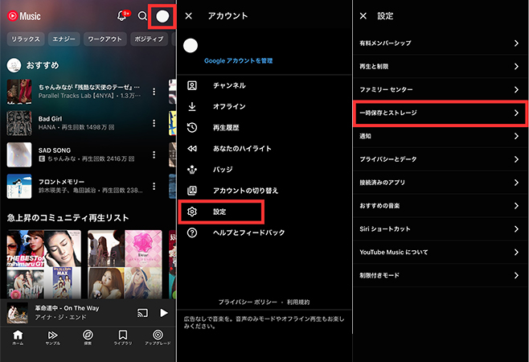Open the ライブラリ tab
Image resolution: width=529 pixels, height=362 pixels.
pos(123,337)
